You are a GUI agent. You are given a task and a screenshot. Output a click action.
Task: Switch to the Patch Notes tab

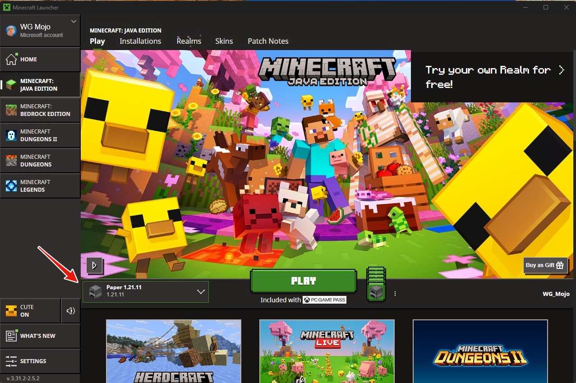click(x=268, y=41)
